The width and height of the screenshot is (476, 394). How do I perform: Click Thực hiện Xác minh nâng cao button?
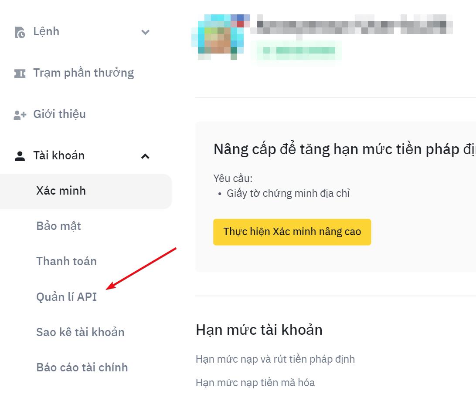pos(292,232)
